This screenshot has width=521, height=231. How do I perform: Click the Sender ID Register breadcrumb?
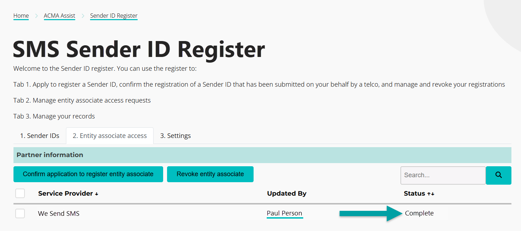pos(113,16)
